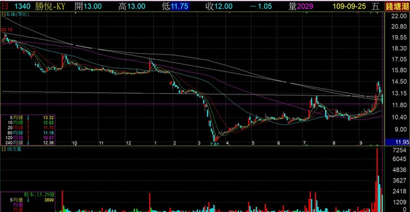
Task: Select the 勝悅-KY stock name
Action: (50, 6)
